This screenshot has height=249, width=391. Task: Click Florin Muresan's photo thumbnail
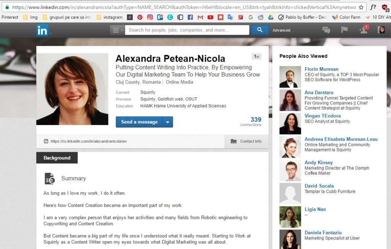pos(290,77)
